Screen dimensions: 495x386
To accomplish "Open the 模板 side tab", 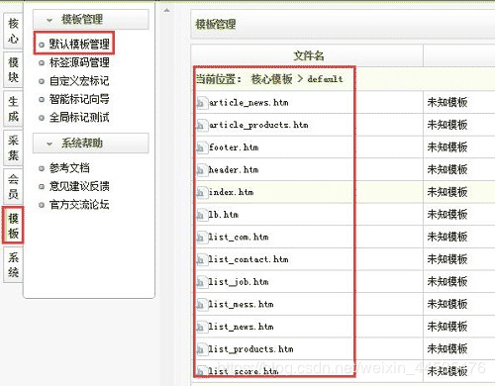I will 13,226.
